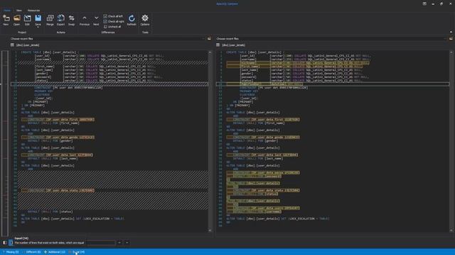This screenshot has width=455, height=255.
Task: Go to Previous difference
Action: [x=85, y=20]
